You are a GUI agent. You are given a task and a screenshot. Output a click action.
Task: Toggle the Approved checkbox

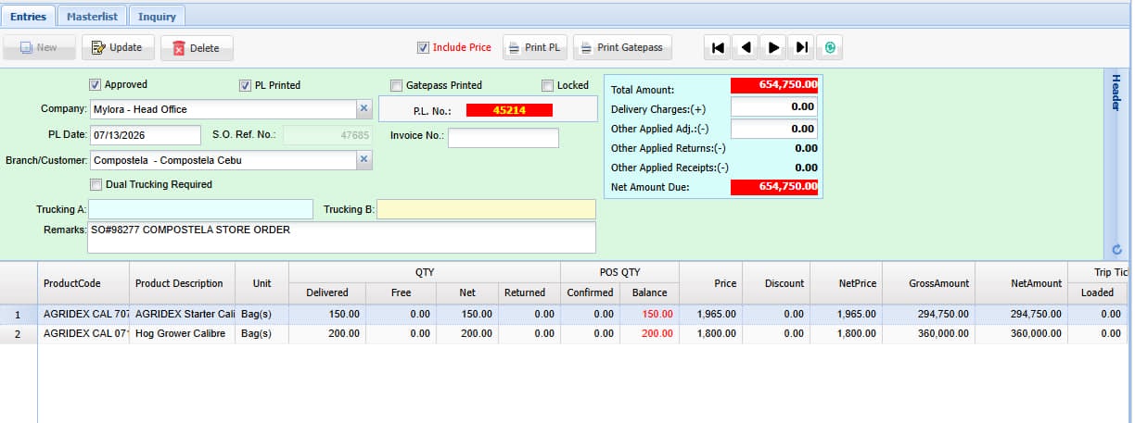click(95, 84)
